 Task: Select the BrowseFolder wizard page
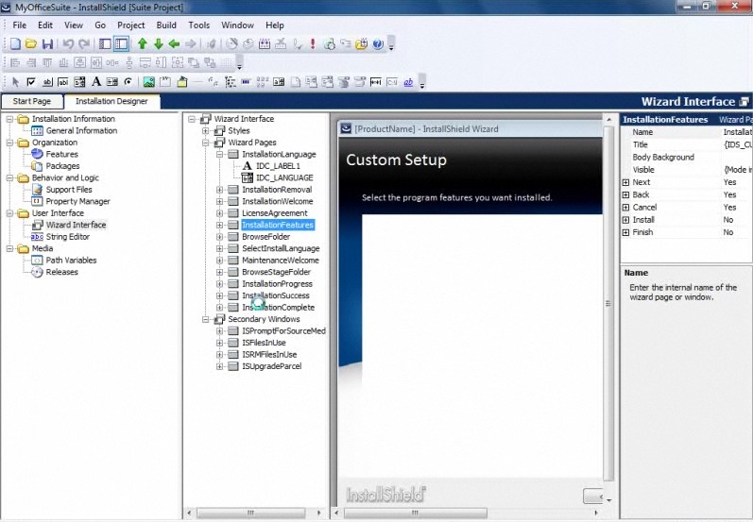[265, 237]
